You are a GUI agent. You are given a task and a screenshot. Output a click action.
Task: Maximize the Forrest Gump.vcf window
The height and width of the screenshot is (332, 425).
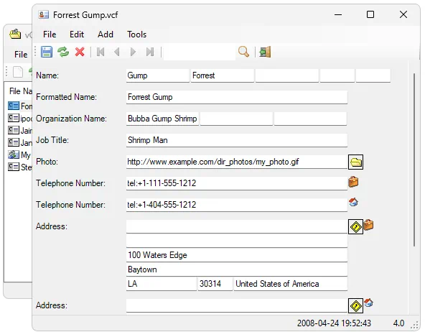coord(370,14)
